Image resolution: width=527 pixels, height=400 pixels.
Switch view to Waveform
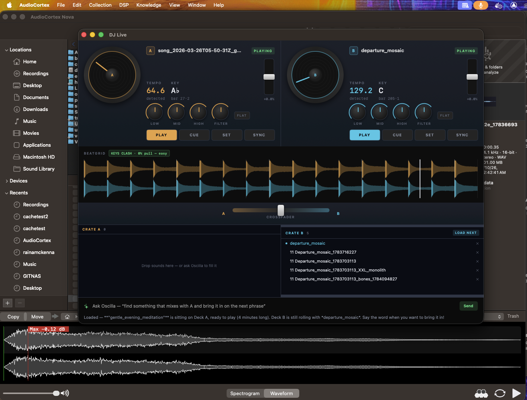tap(281, 393)
